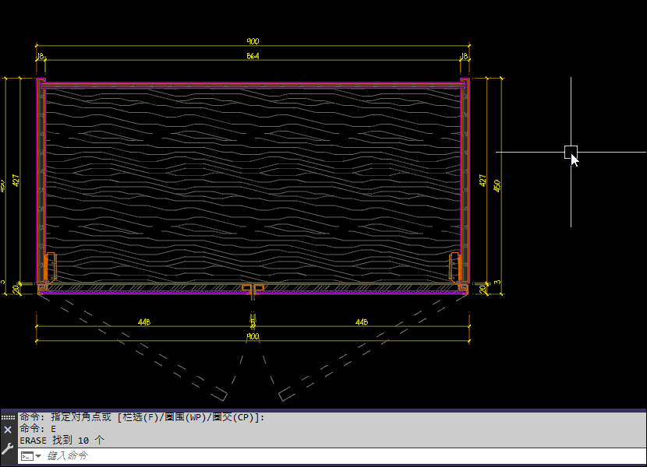Click the command line drag grip handle
Screen dimensions: 647x467
(x=8, y=417)
